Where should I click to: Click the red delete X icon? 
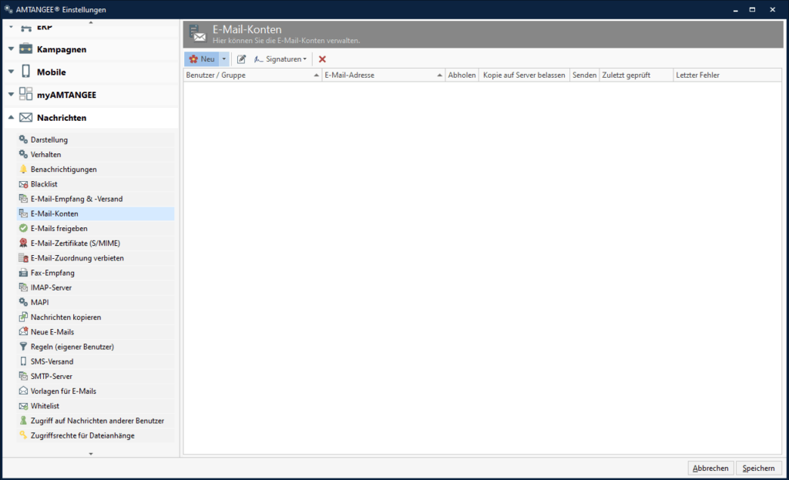tap(322, 59)
